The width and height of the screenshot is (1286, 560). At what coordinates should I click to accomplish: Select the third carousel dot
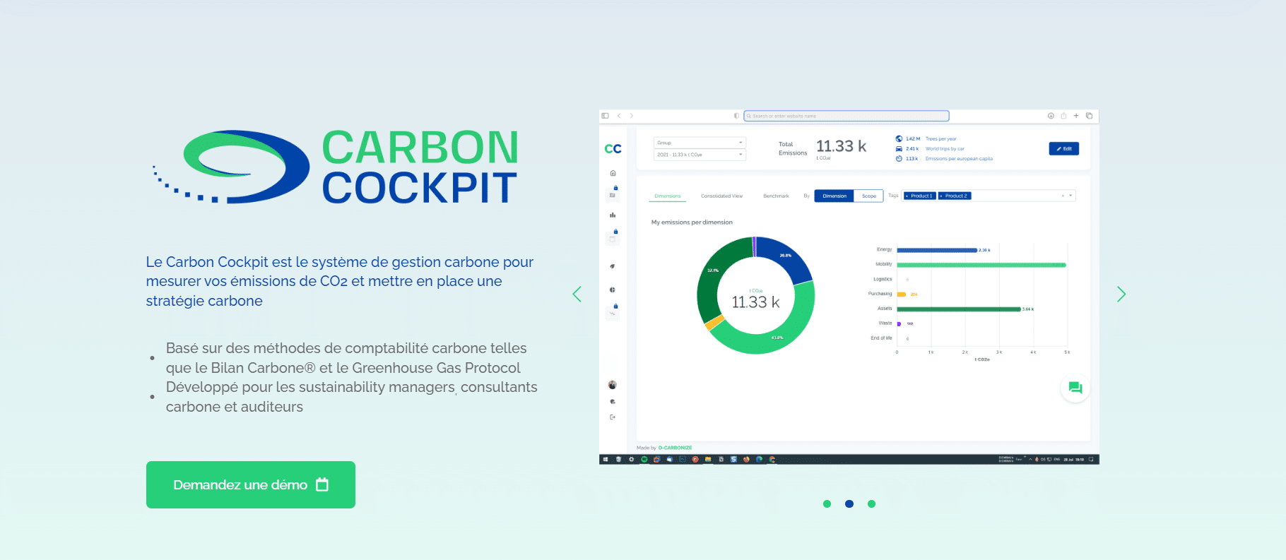pyautogui.click(x=871, y=504)
